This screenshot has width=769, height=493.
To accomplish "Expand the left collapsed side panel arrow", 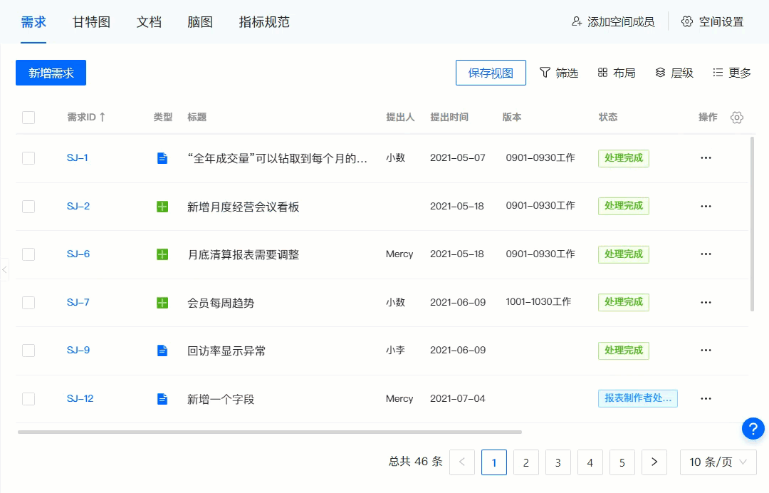I will tap(4, 269).
